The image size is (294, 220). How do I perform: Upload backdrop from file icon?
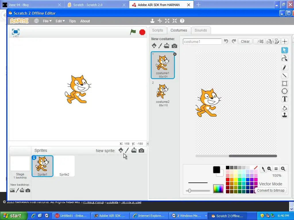click(22, 190)
